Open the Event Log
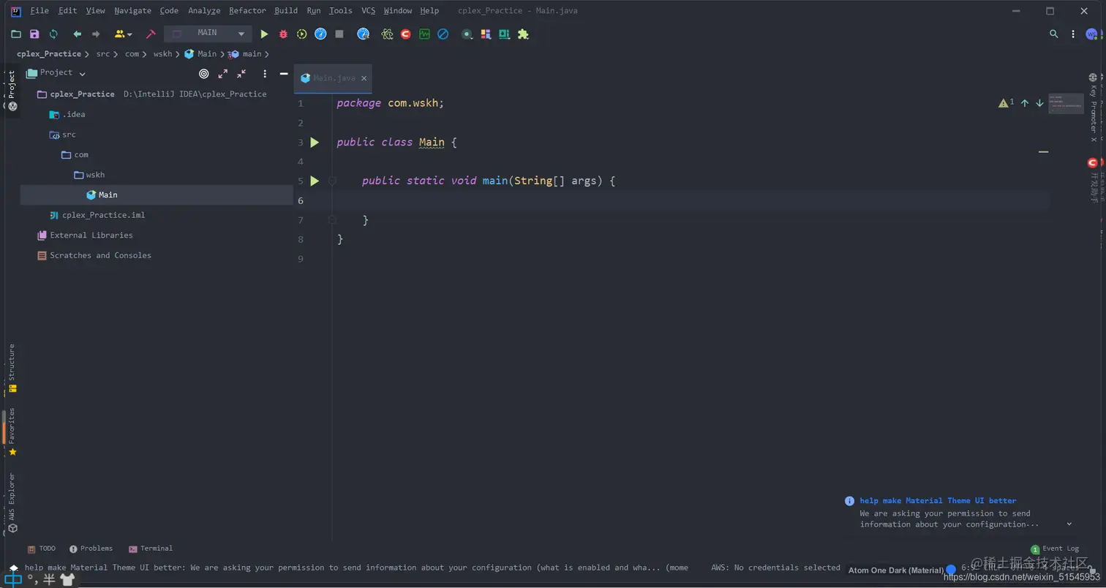1106x588 pixels. tap(1055, 549)
